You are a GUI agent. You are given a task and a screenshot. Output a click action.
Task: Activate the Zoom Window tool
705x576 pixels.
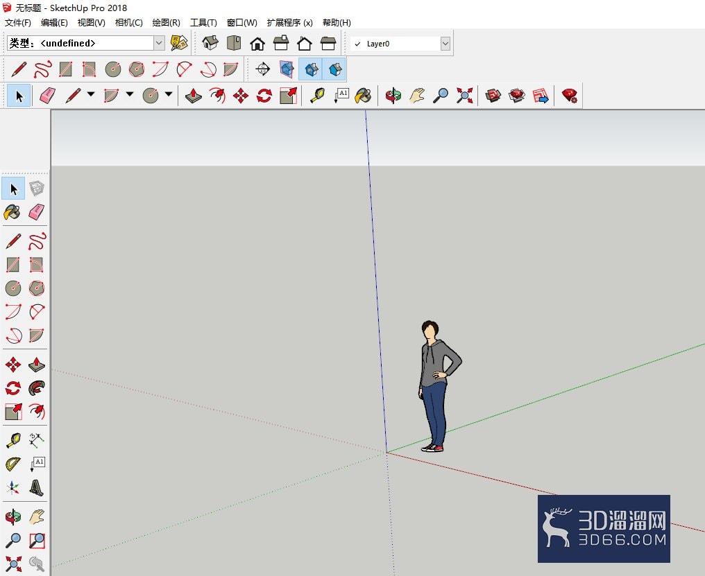(36, 541)
